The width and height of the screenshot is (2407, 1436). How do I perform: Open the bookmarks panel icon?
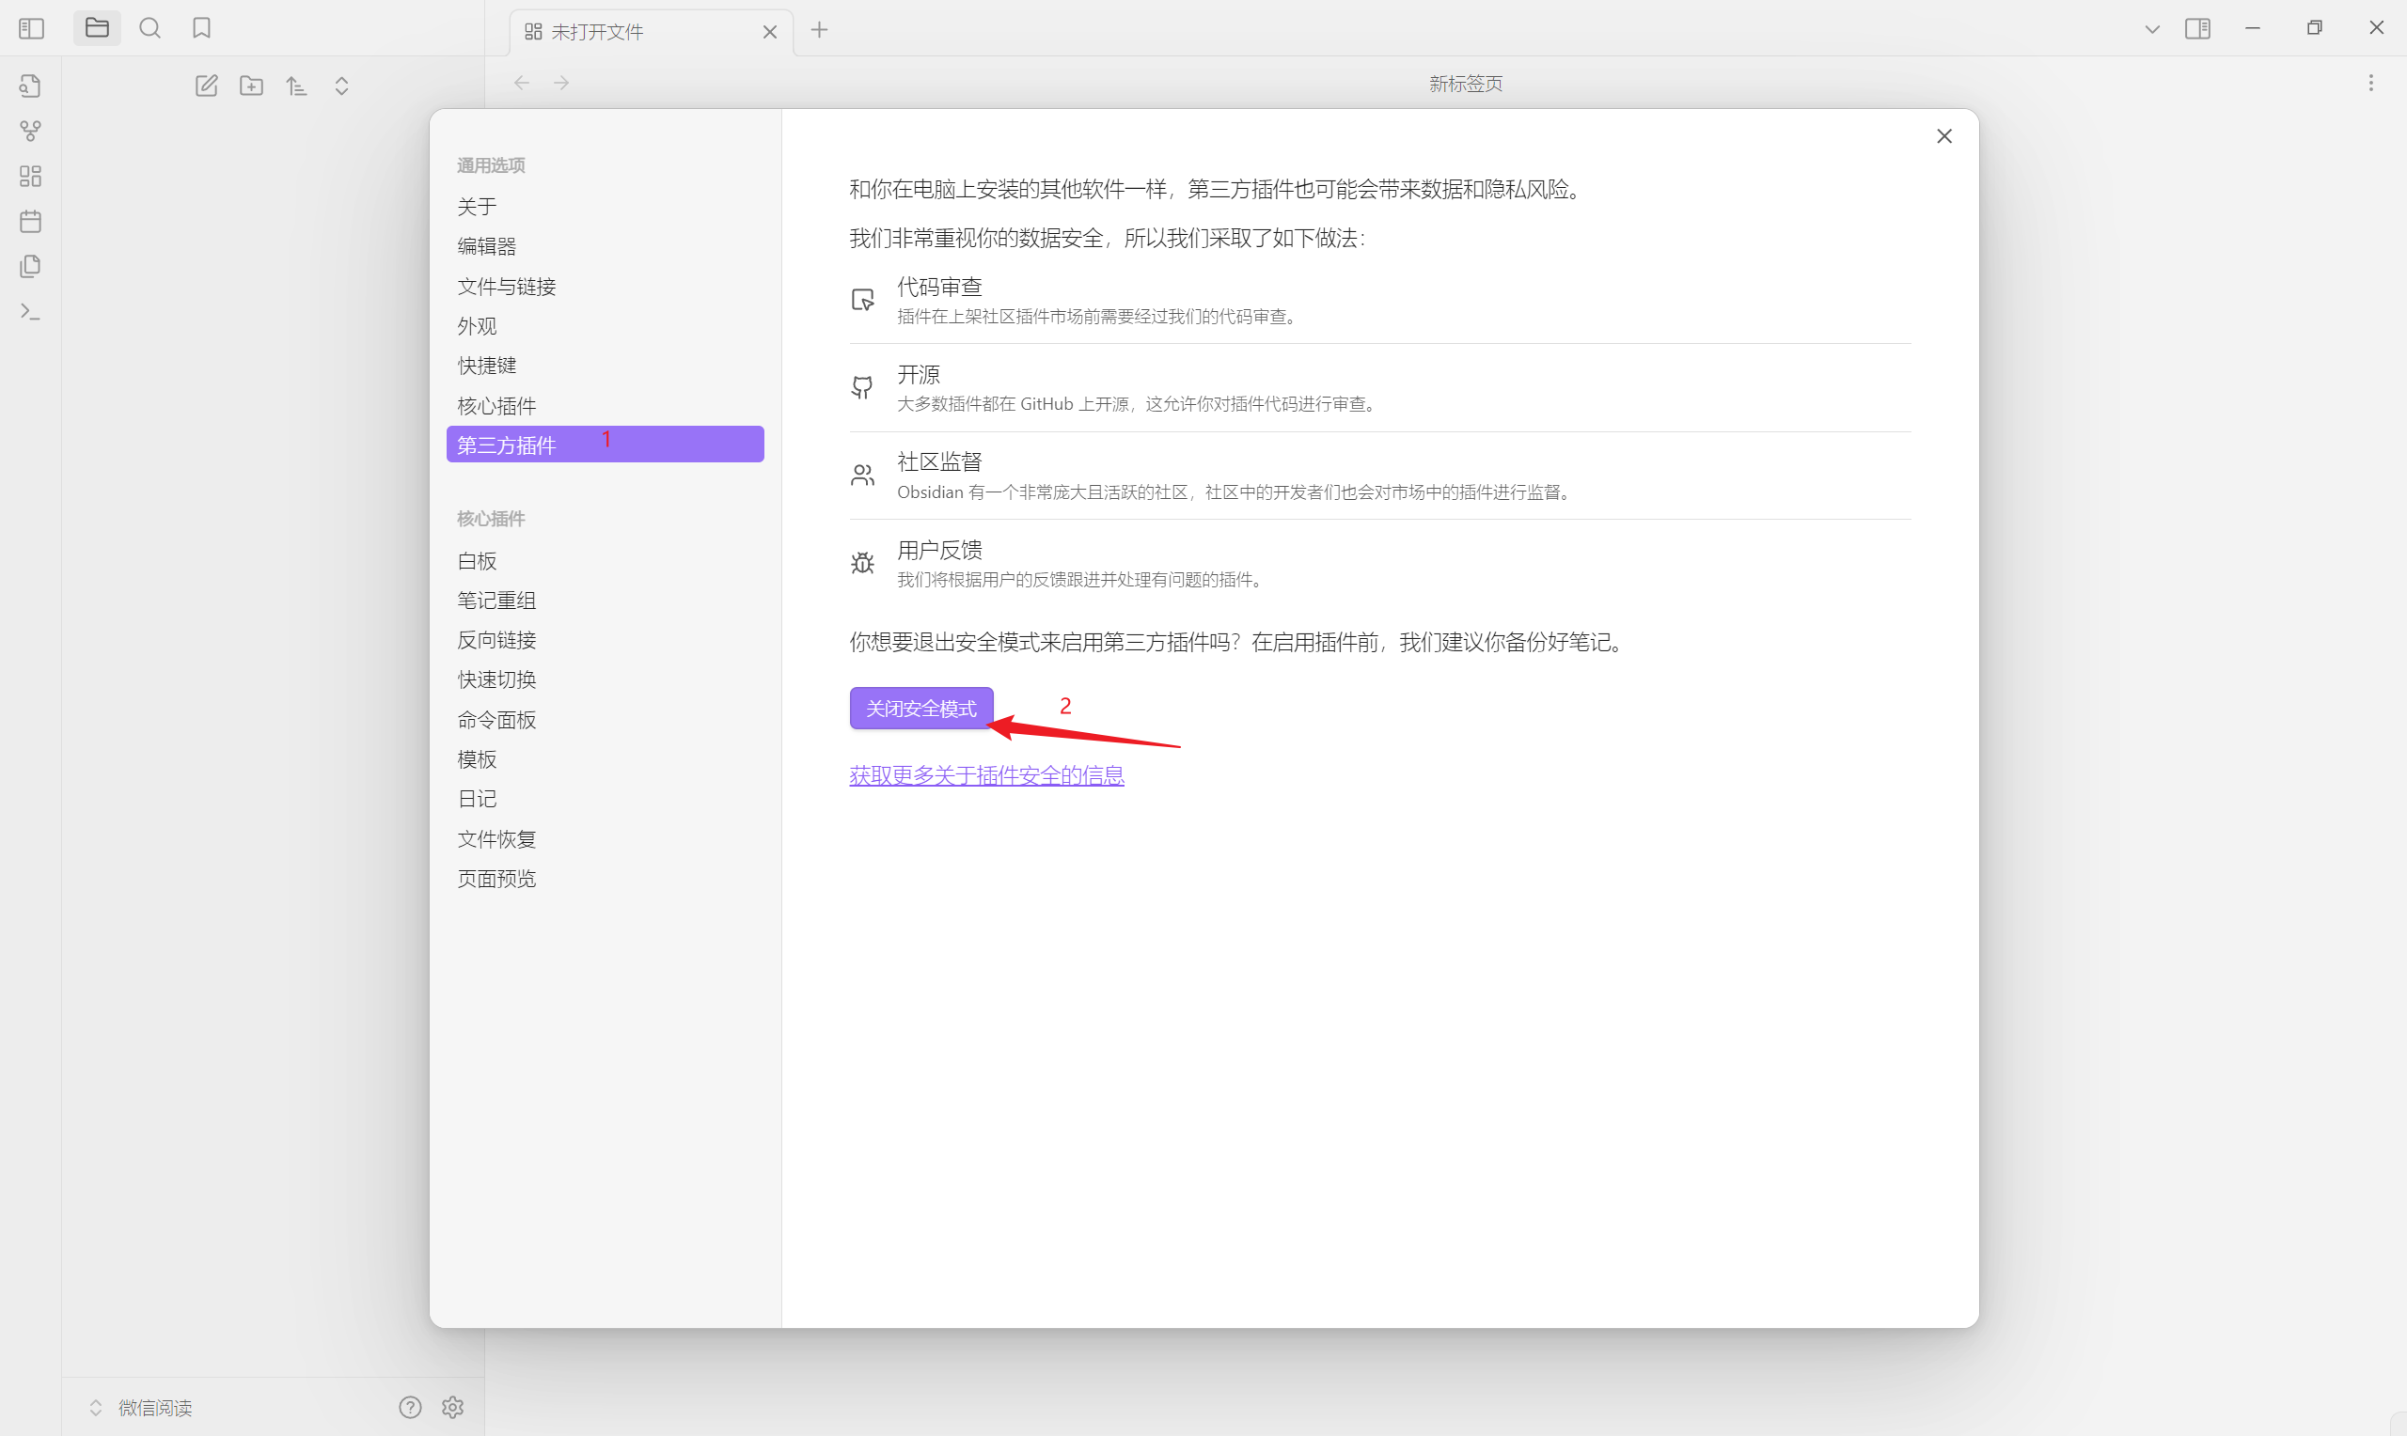(x=201, y=28)
